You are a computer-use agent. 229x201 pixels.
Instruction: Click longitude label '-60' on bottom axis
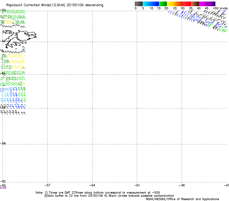point(3,185)
